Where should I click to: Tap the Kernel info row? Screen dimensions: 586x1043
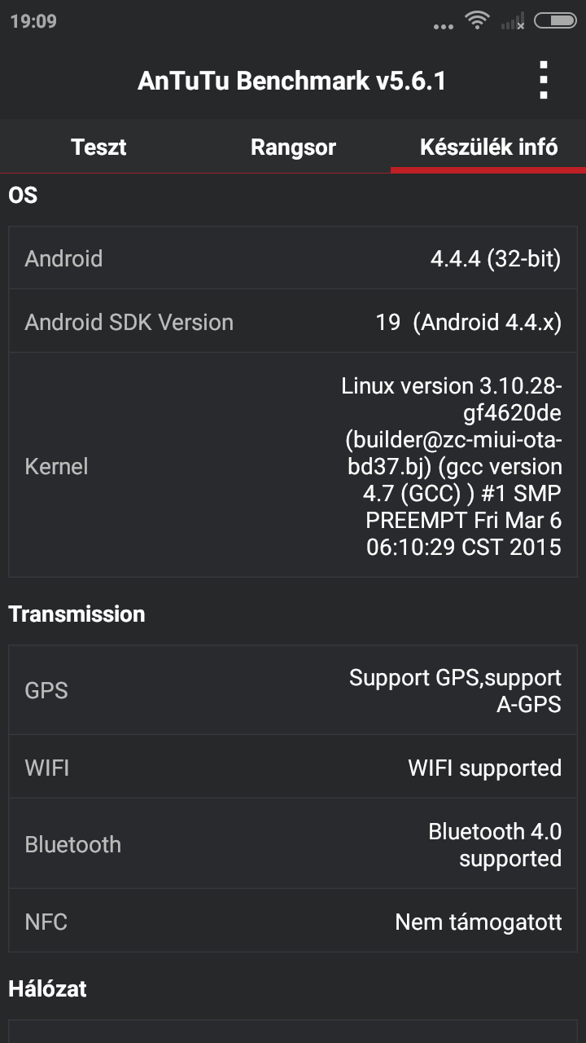click(x=293, y=465)
